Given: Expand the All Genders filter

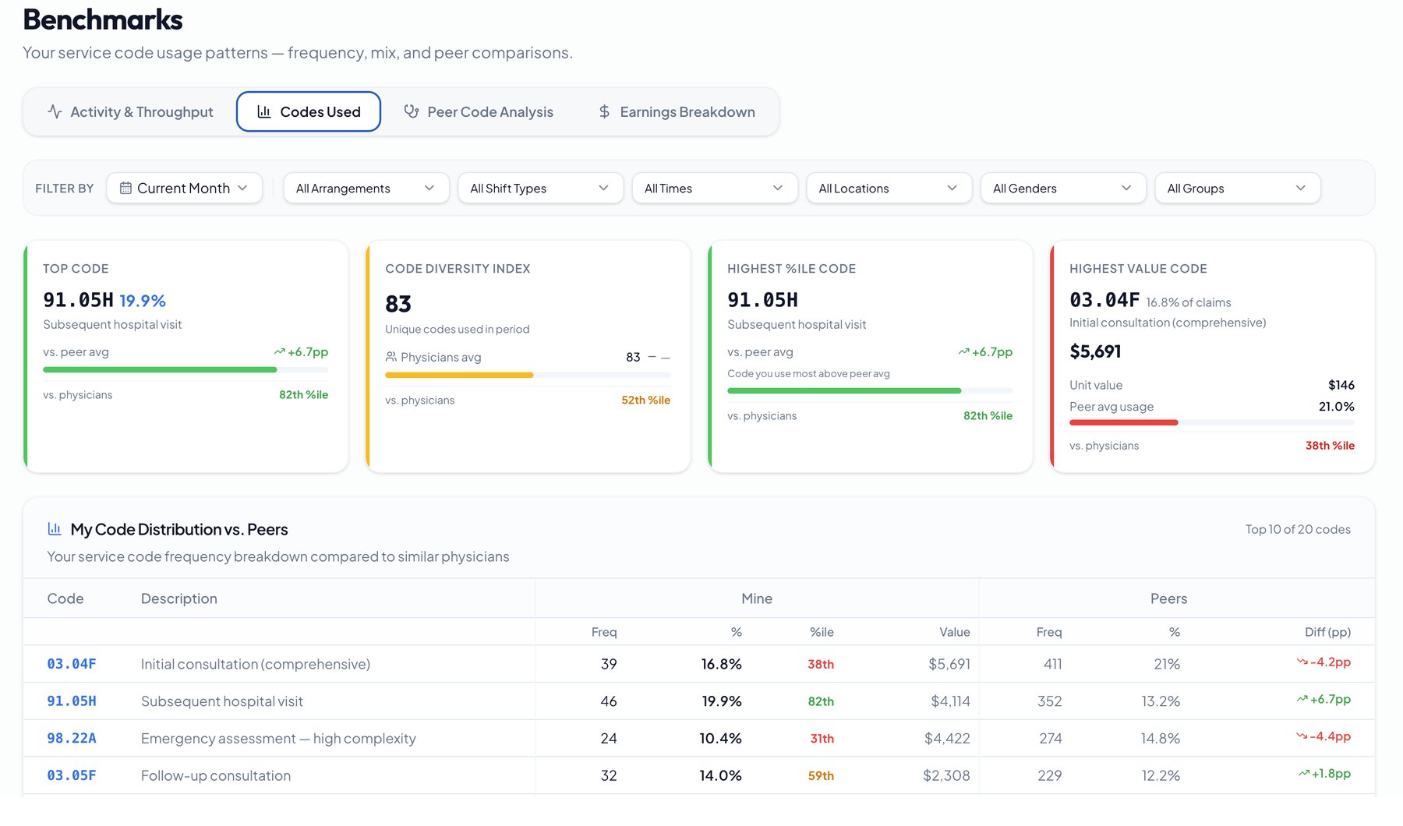Looking at the screenshot, I should 1063,188.
